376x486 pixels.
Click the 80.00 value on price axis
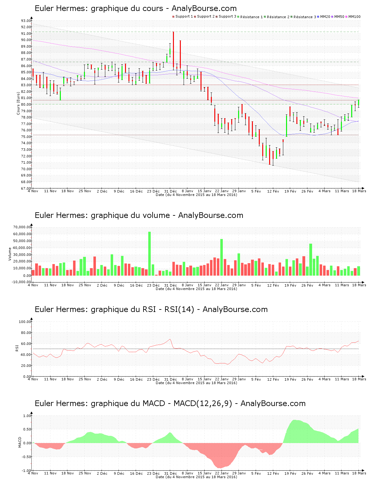coord(26,104)
